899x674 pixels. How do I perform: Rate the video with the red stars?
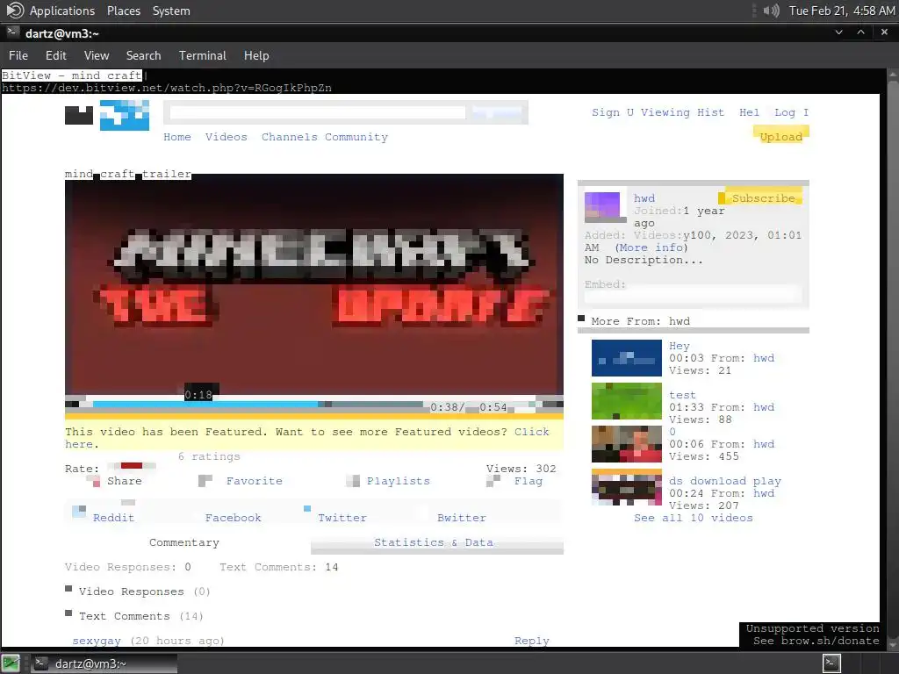pyautogui.click(x=132, y=465)
